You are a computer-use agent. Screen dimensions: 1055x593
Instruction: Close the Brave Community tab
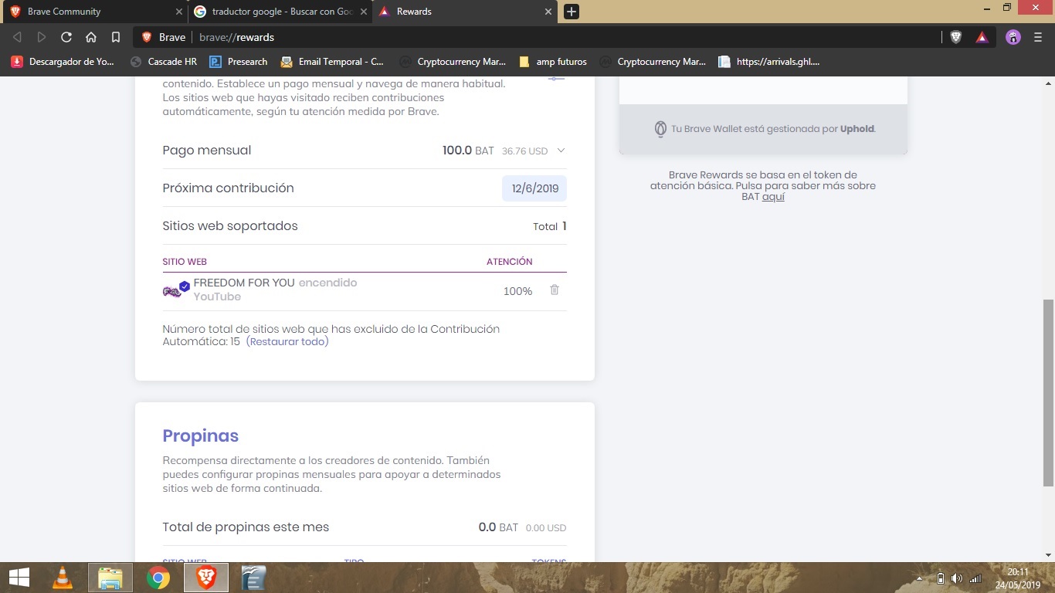[x=179, y=12]
